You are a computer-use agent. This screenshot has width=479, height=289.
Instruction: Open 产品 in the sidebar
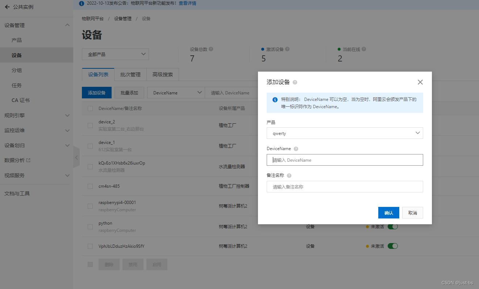point(17,40)
